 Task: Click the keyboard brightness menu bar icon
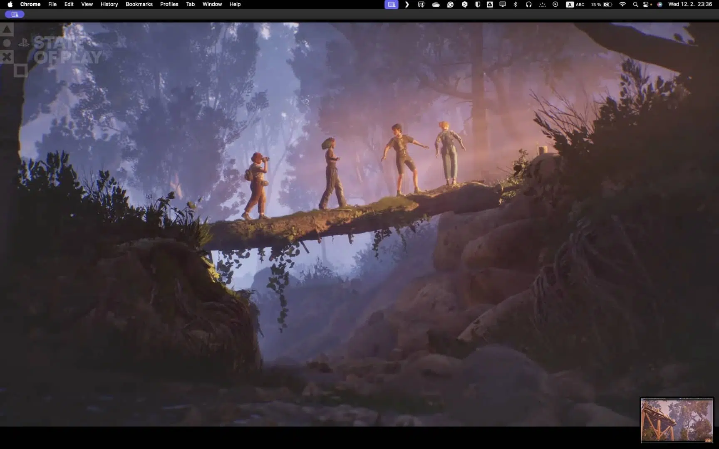pos(542,4)
